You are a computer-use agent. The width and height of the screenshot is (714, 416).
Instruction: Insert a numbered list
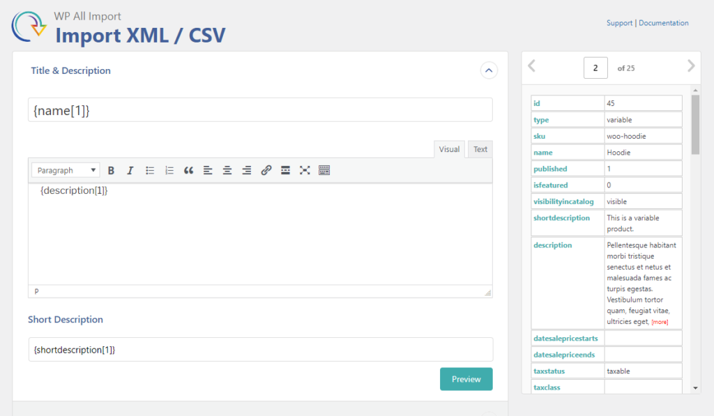click(169, 170)
